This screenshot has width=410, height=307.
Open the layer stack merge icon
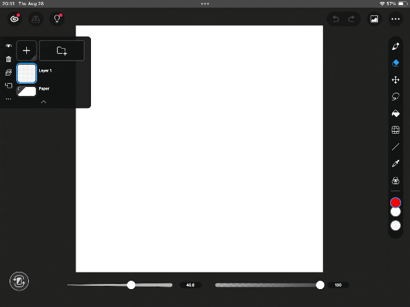[8, 72]
